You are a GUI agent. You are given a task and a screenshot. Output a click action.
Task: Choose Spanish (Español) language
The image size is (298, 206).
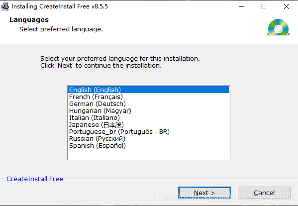click(149, 146)
